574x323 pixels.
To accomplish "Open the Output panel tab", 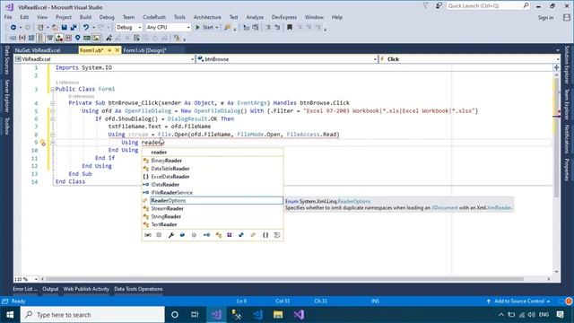I will (50, 289).
